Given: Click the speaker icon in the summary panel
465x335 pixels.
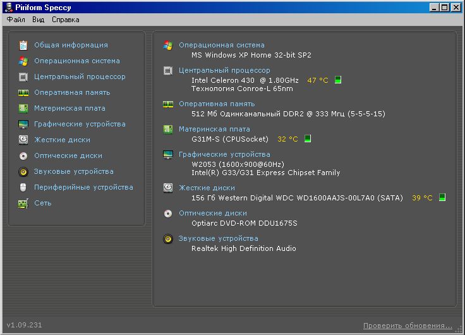Looking at the screenshot, I should [x=168, y=238].
